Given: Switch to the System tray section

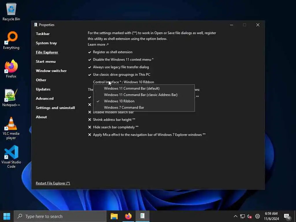Looking at the screenshot, I should click(46, 43).
